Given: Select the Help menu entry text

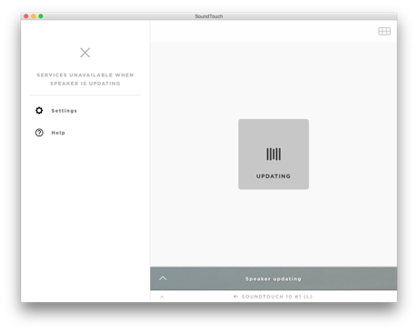Looking at the screenshot, I should click(58, 133).
